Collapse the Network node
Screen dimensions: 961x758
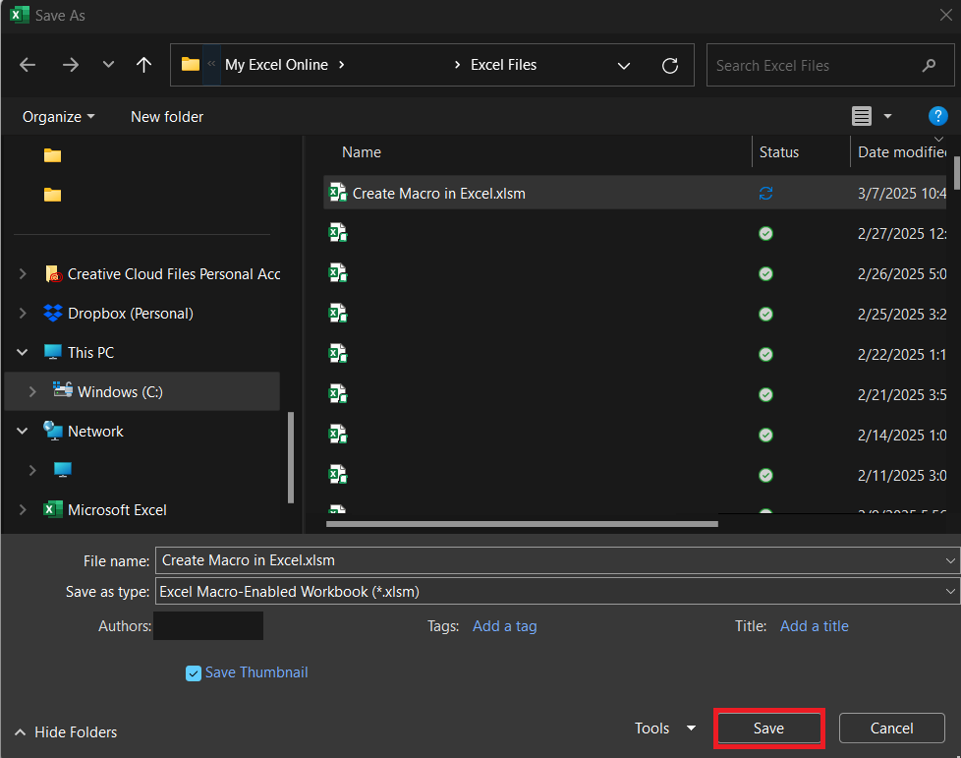tap(22, 431)
